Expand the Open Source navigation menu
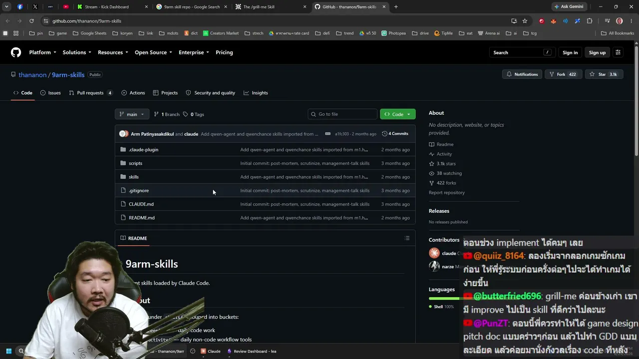Viewport: 639px width, 359px height. (153, 52)
